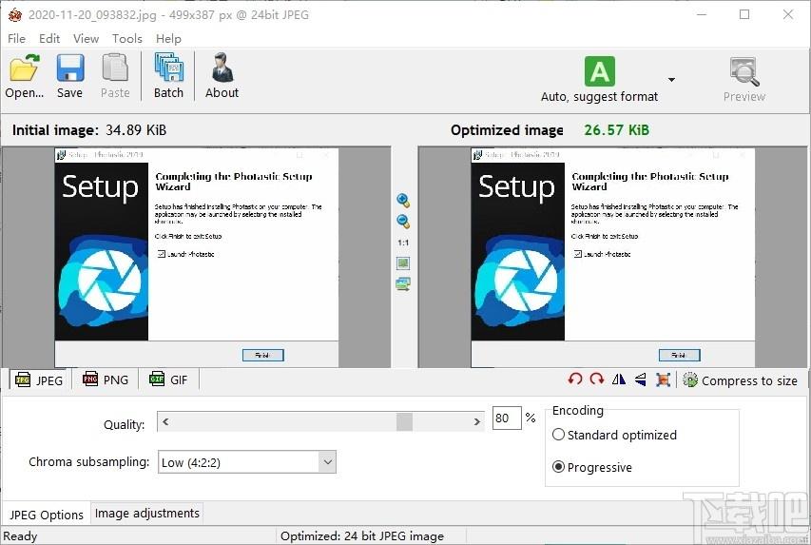Image resolution: width=811 pixels, height=545 pixels.
Task: Open the format suggestion dropdown arrow
Action: tap(671, 80)
